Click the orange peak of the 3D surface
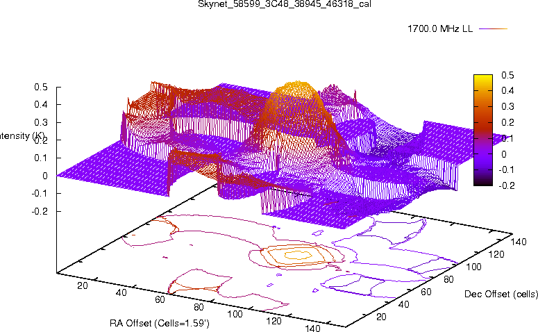 pos(297,90)
